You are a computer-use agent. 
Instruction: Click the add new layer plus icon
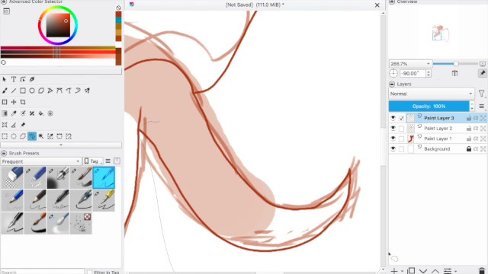[x=394, y=271]
